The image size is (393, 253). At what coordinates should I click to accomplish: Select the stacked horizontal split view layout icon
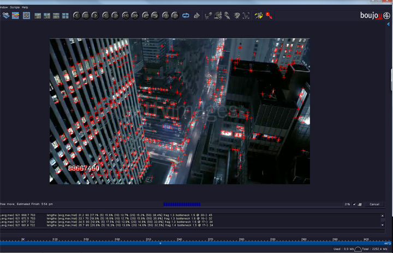[x=56, y=16]
